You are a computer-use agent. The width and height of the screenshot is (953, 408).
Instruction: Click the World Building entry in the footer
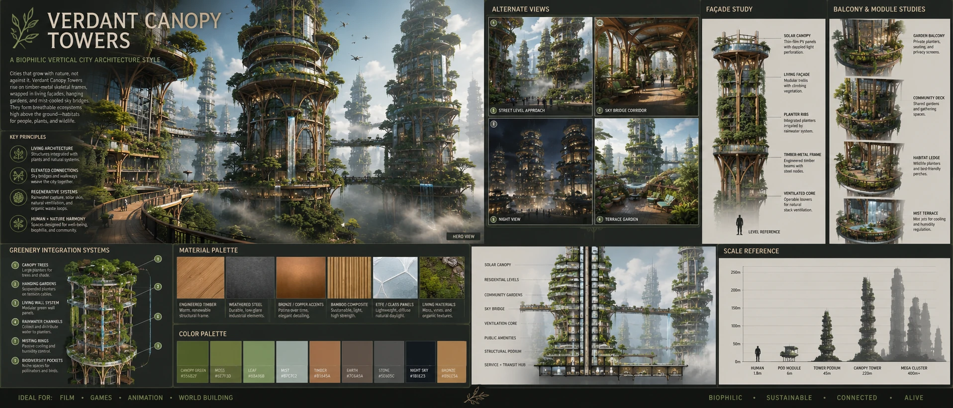click(206, 398)
